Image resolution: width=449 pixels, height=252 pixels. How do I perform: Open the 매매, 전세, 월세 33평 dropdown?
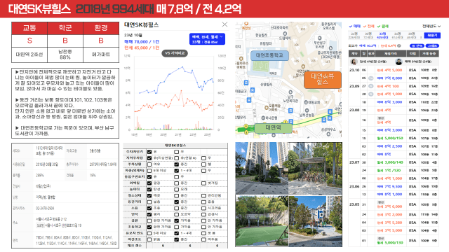pyautogui.click(x=207, y=39)
